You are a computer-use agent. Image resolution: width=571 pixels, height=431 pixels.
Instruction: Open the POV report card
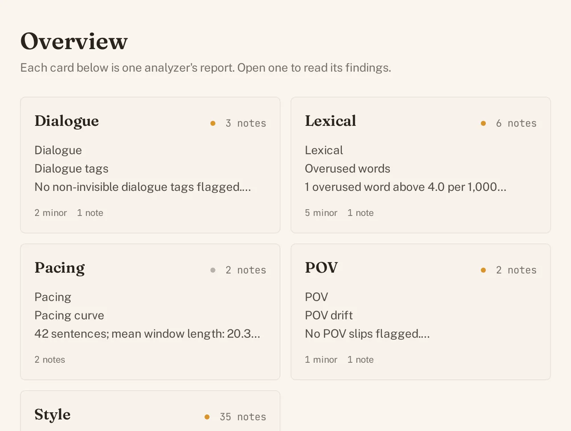pos(421,312)
